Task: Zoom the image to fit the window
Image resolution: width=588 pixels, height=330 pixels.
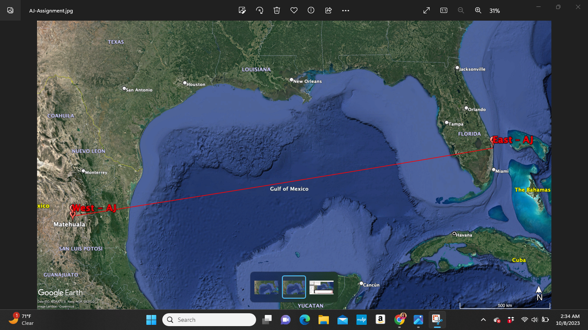Action: click(x=426, y=10)
